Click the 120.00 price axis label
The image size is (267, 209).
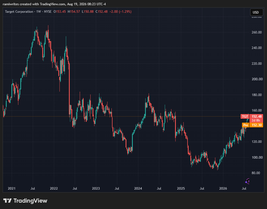tap(257, 142)
